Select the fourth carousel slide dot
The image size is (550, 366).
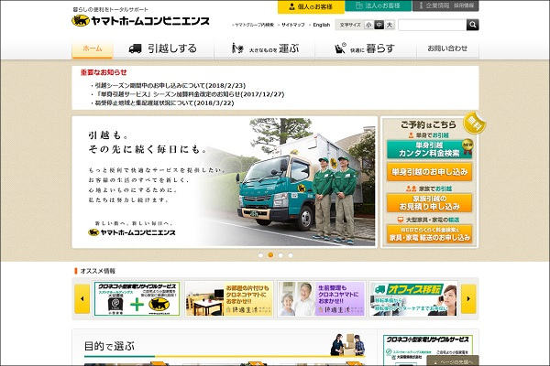coord(291,255)
